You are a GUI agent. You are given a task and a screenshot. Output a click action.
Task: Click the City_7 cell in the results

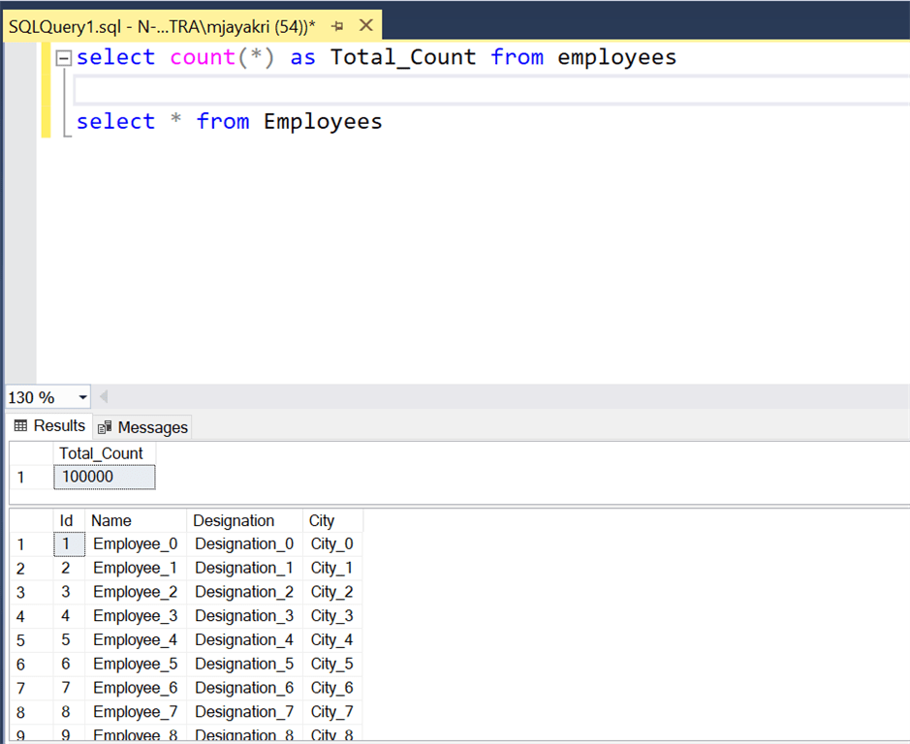[x=331, y=711]
